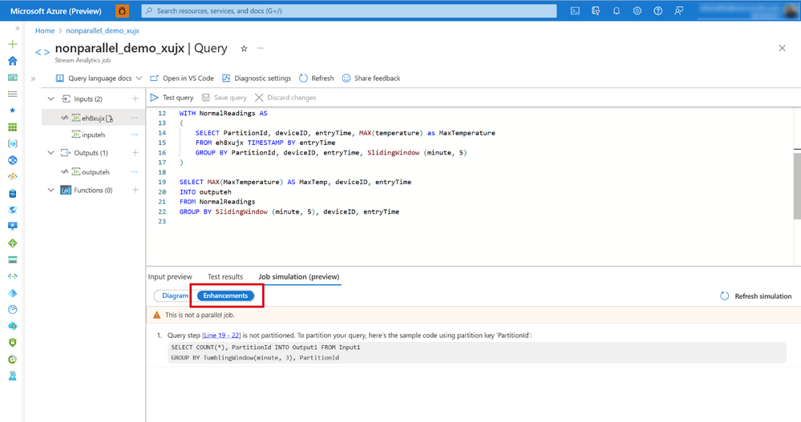The height and width of the screenshot is (422, 801).
Task: Open Advisor cloud sidebar icon
Action: coord(13,326)
